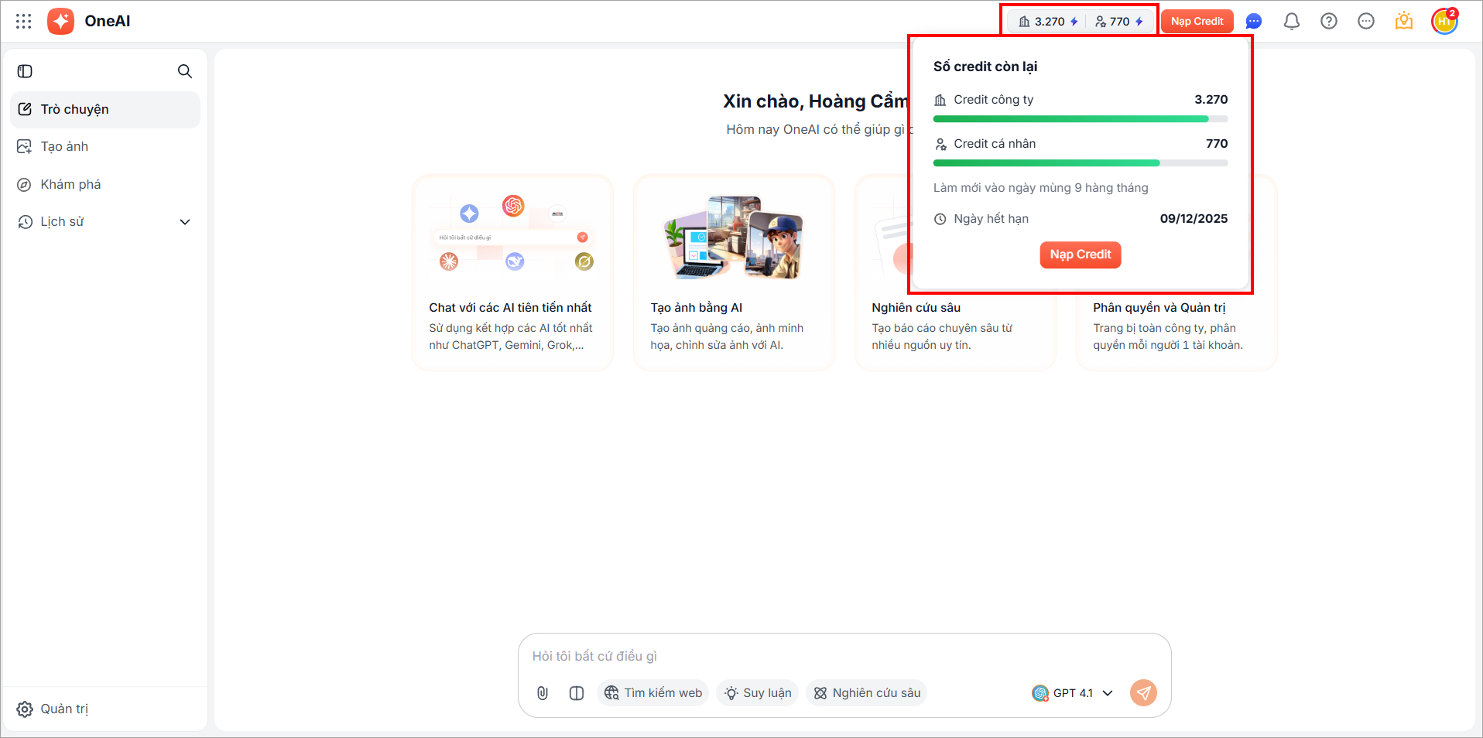Open the Nghiên cứu sâu card
This screenshot has height=738, width=1483.
956,272
